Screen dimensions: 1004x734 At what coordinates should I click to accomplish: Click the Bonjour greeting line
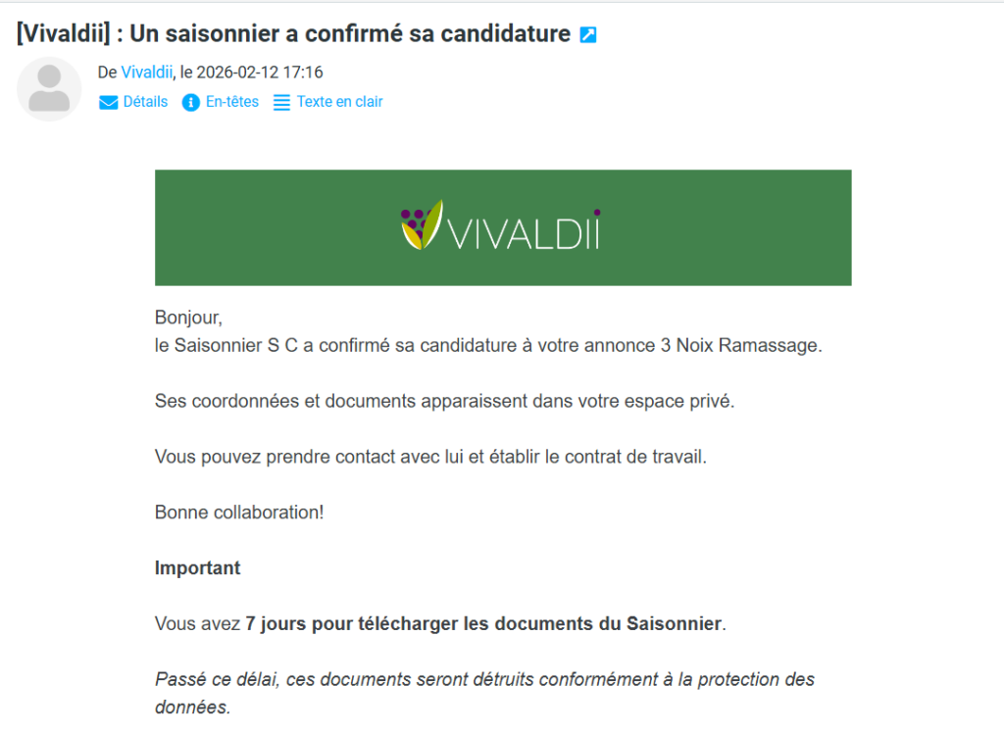point(188,318)
